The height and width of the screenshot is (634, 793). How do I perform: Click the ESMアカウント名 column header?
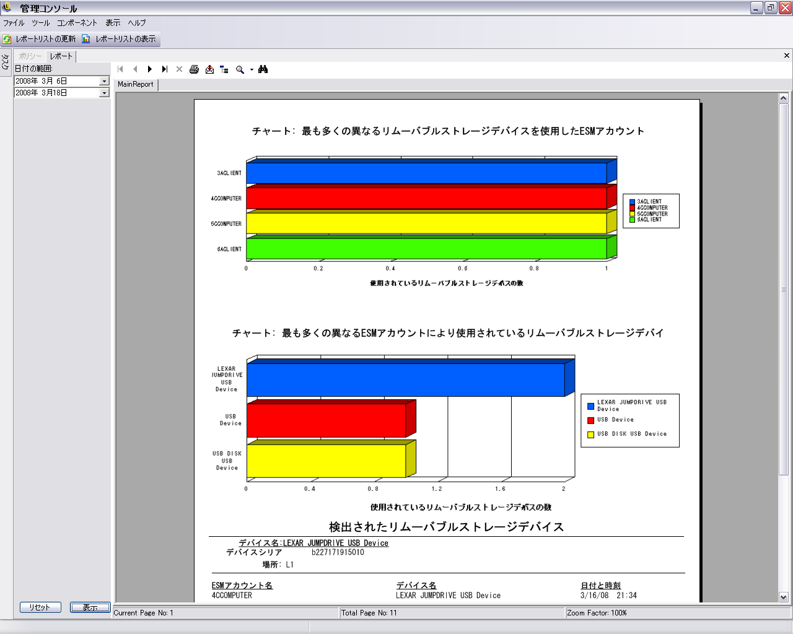point(242,585)
